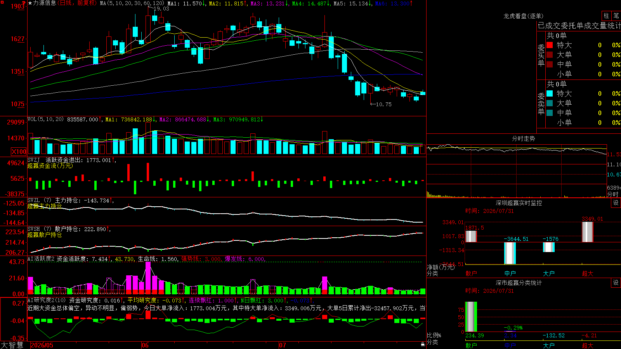Click the MA4: 14.487 moving average value
The image size is (621, 349).
coord(311,3)
